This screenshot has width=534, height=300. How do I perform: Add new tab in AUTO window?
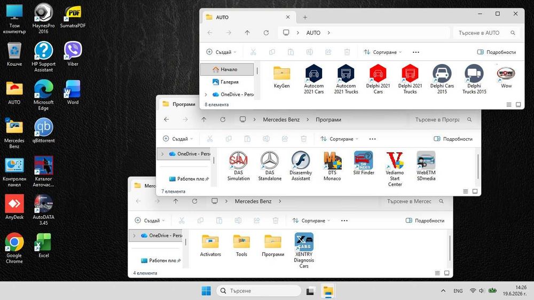pyautogui.click(x=305, y=18)
